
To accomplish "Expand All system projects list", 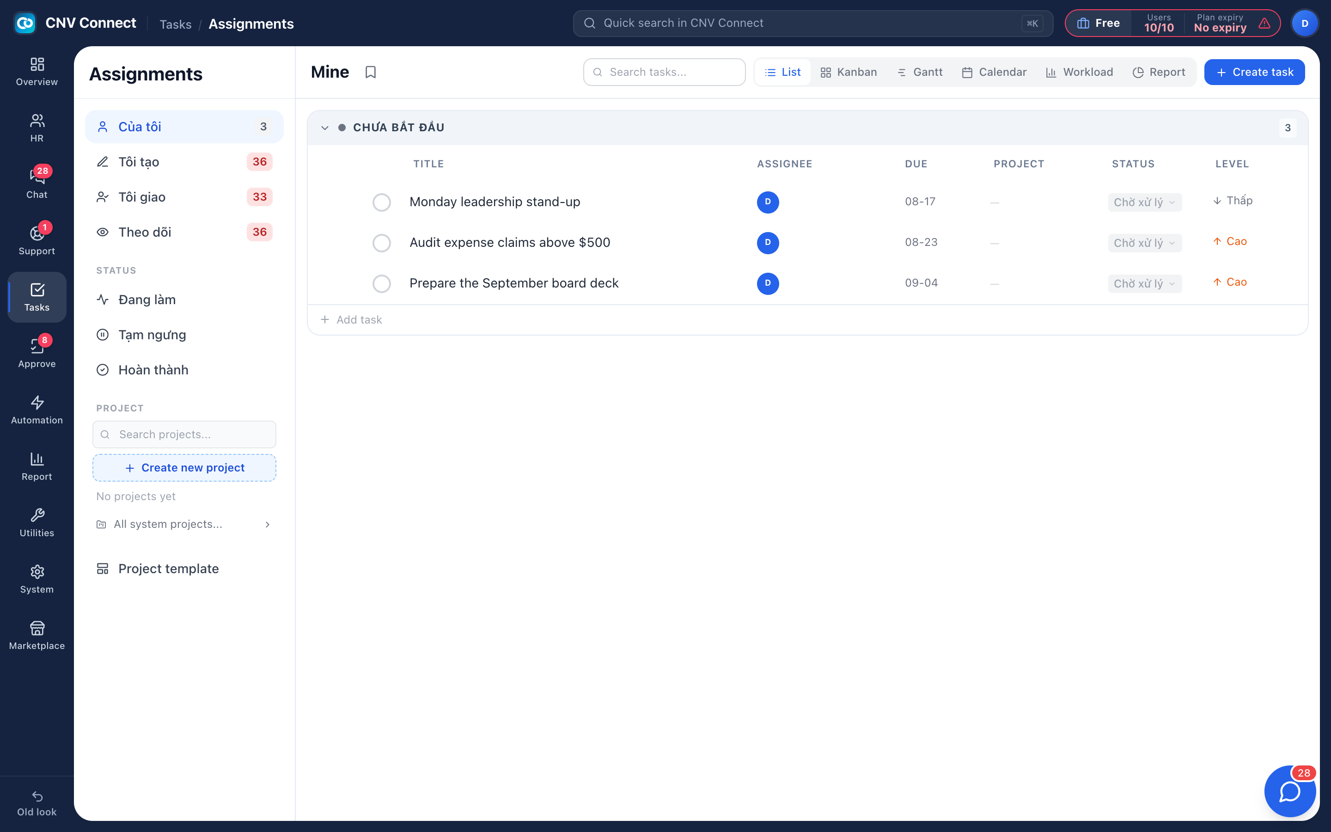I will (x=184, y=525).
